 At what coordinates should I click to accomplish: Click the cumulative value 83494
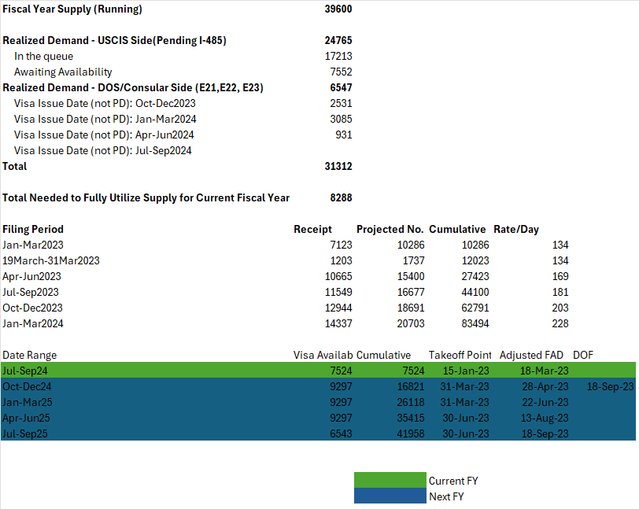(x=475, y=323)
